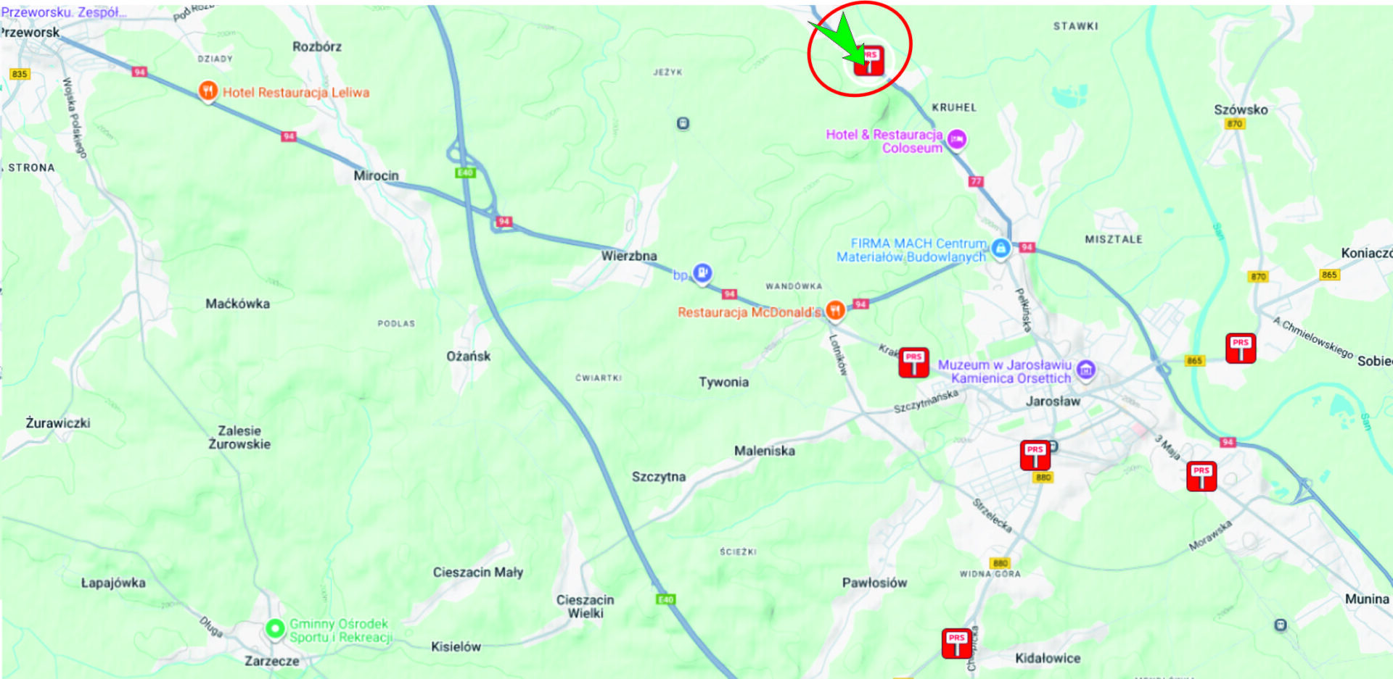The height and width of the screenshot is (679, 1393).
Task: Open the Hotel Restauracja Leliwa label
Action: click(x=296, y=93)
